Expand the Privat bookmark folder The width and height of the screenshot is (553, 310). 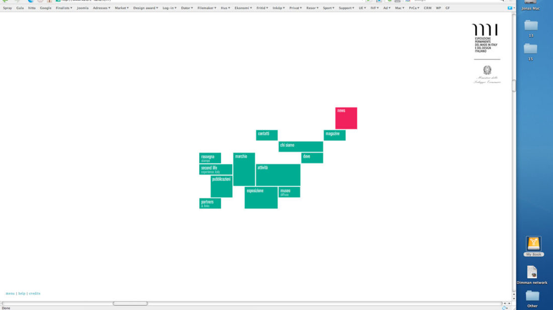[296, 8]
